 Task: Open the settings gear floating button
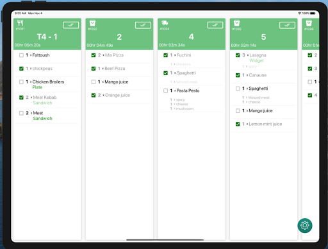305,225
